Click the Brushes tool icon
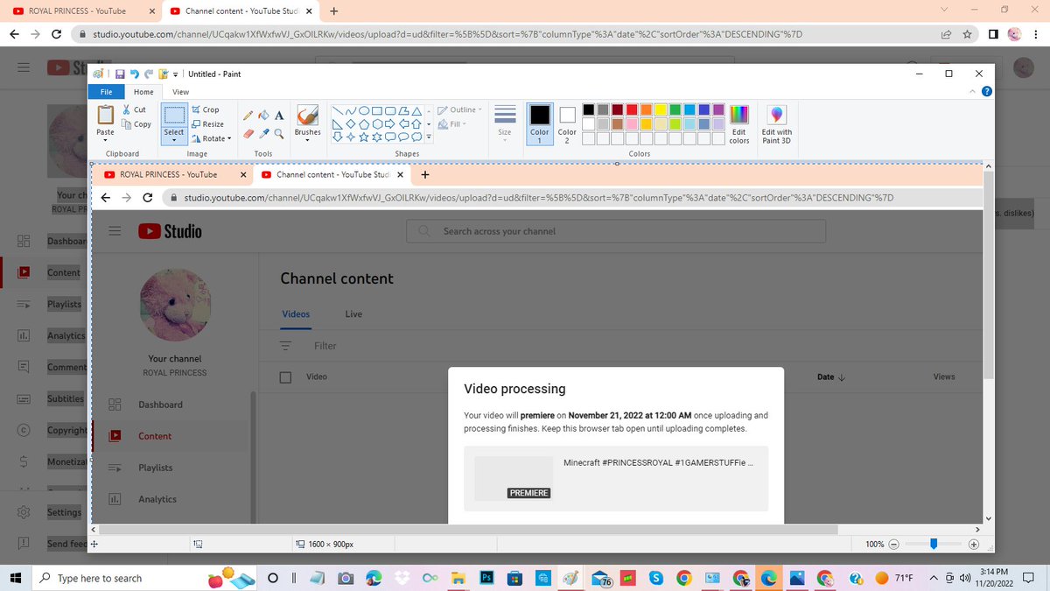The width and height of the screenshot is (1050, 591). (307, 116)
